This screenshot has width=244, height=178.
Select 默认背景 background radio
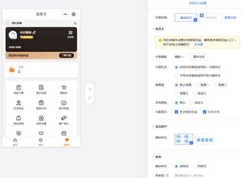coord(176,85)
